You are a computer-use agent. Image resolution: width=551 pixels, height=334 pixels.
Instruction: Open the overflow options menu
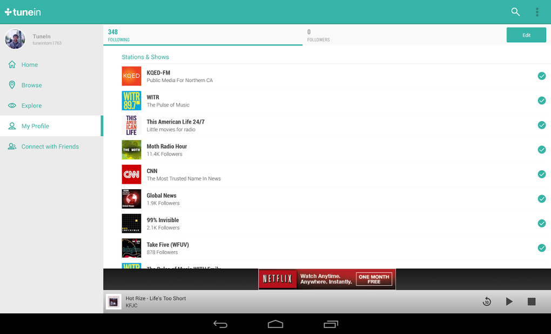point(537,11)
